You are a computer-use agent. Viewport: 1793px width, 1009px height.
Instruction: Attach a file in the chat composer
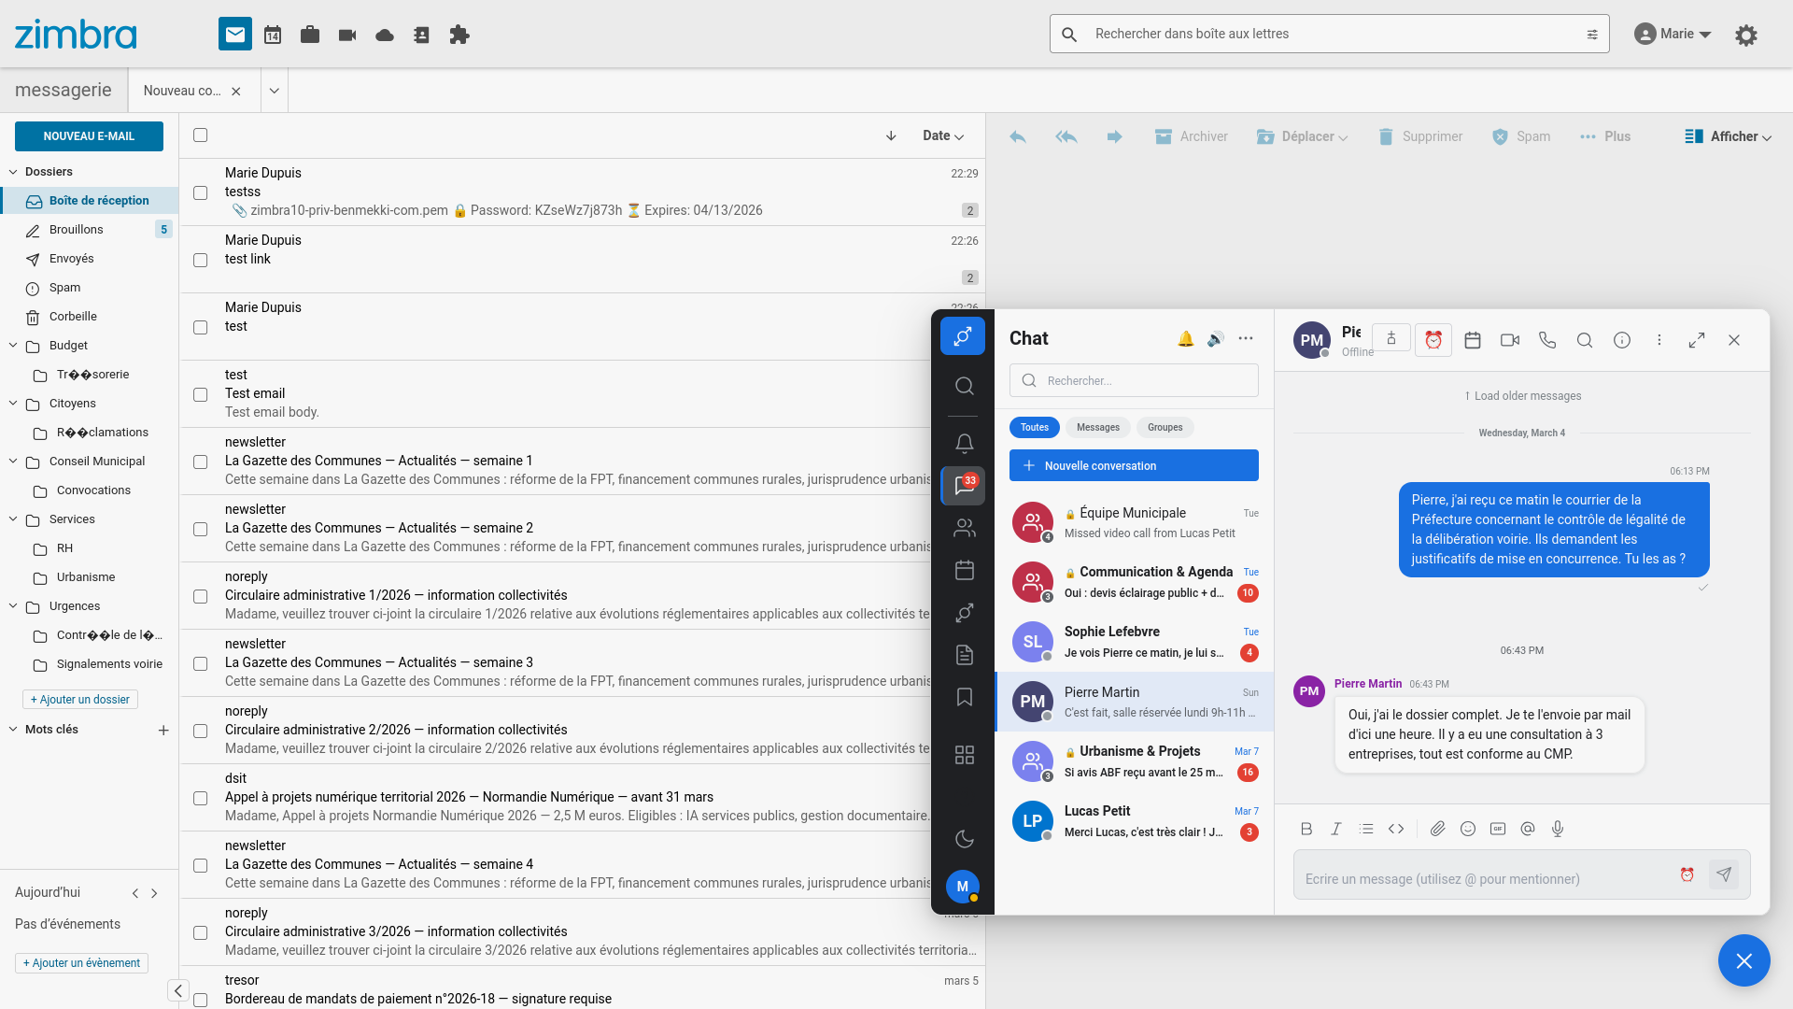click(1437, 829)
